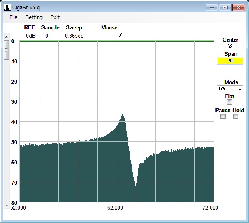249x223 pixels.
Task: Expand the Mode dropdown arrow
Action: 240,89
